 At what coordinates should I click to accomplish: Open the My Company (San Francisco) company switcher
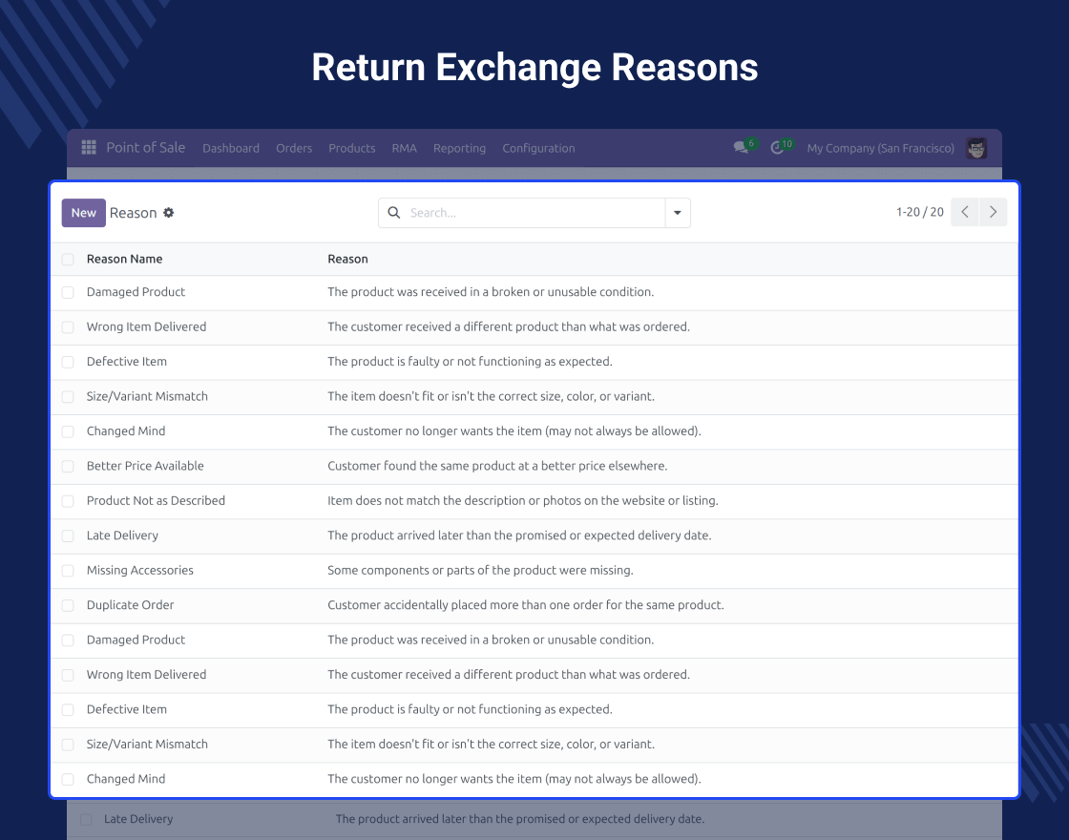pyautogui.click(x=880, y=148)
